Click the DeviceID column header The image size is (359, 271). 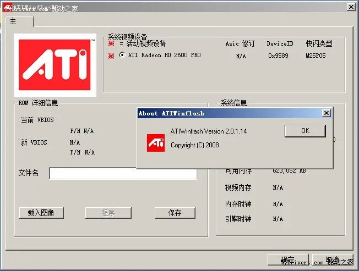(280, 43)
